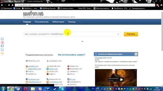
Task: Click the SaveFrom.net официальная группа header
Action: pos(110,54)
